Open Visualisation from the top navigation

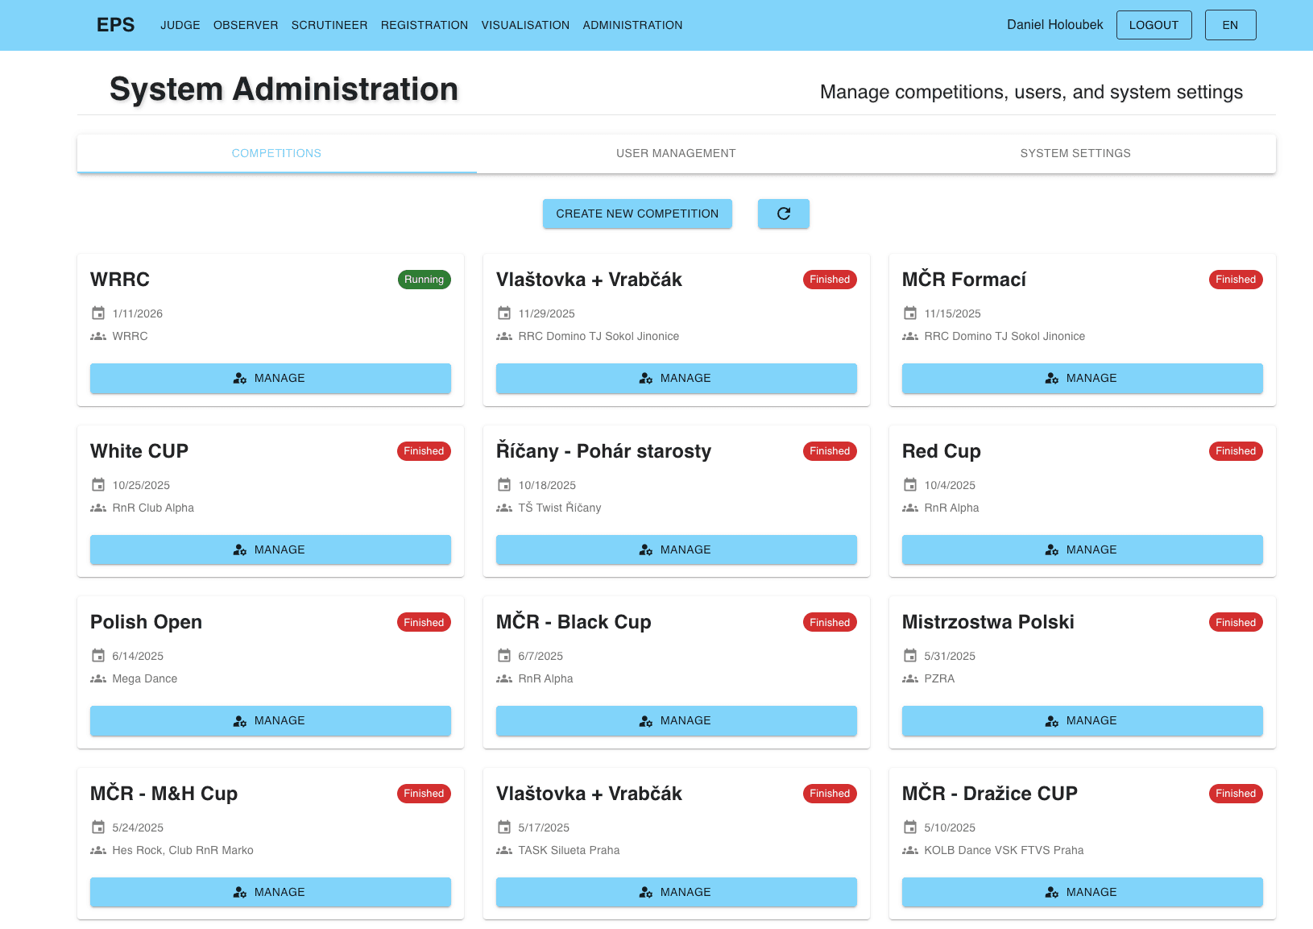click(525, 25)
